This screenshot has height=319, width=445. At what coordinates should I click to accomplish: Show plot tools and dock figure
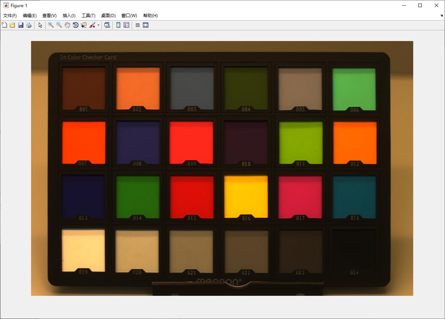coord(146,25)
